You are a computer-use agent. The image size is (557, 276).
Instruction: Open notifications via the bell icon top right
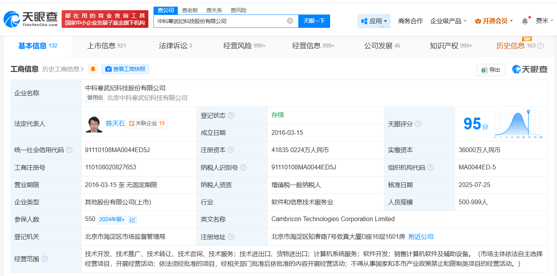525,21
